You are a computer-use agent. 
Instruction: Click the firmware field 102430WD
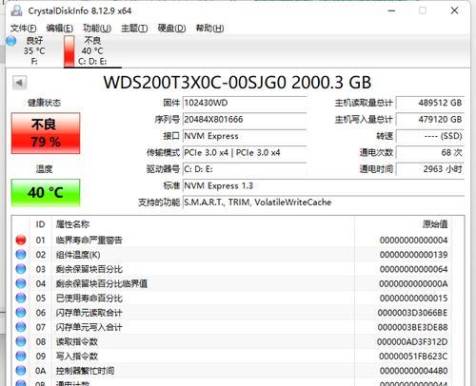click(245, 103)
